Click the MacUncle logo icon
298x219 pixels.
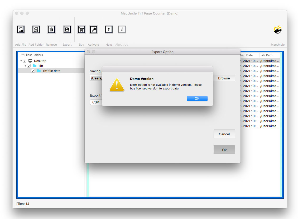pos(278,30)
